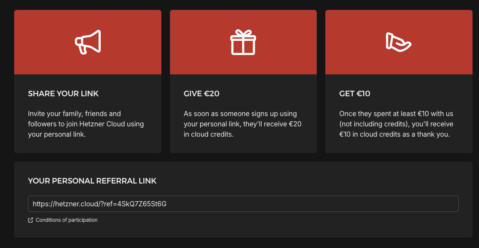The height and width of the screenshot is (248, 479).
Task: Click the GET €10 heading
Action: (x=355, y=94)
